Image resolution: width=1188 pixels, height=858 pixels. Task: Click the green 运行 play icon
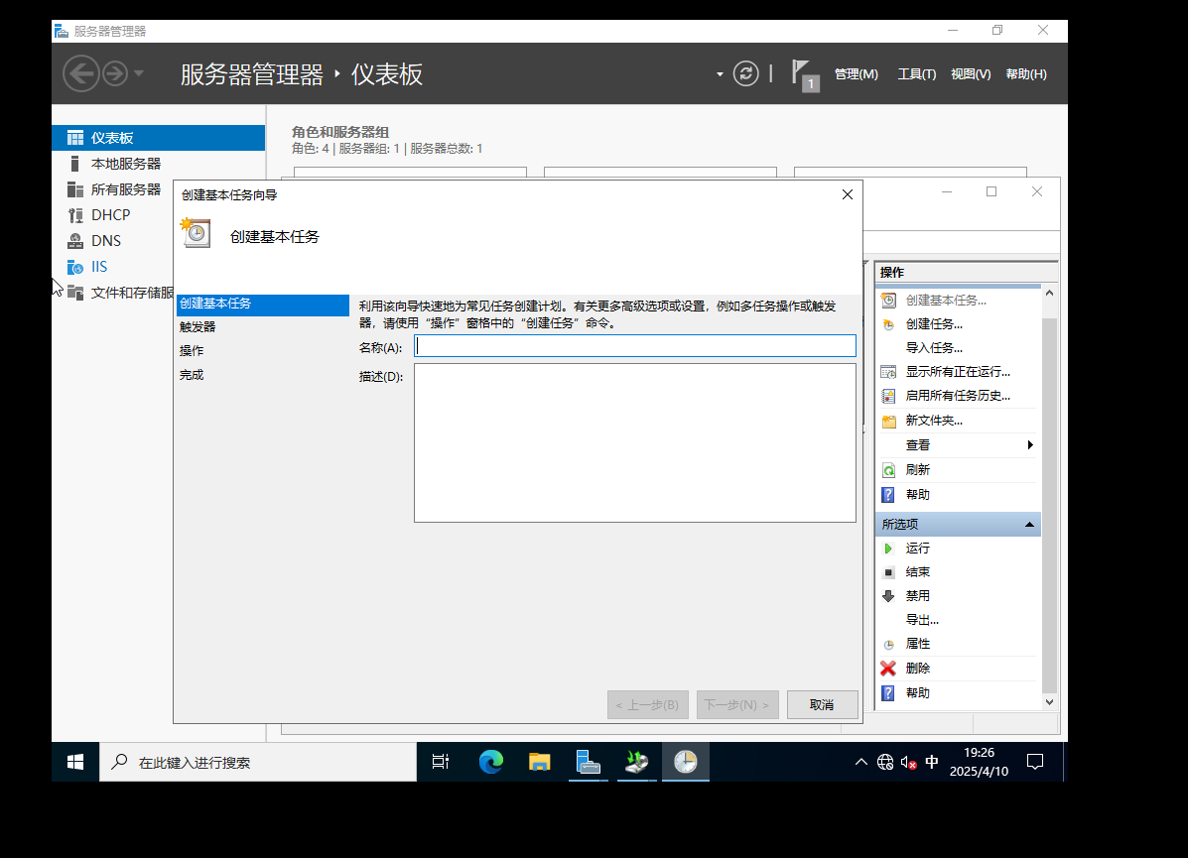pyautogui.click(x=888, y=549)
